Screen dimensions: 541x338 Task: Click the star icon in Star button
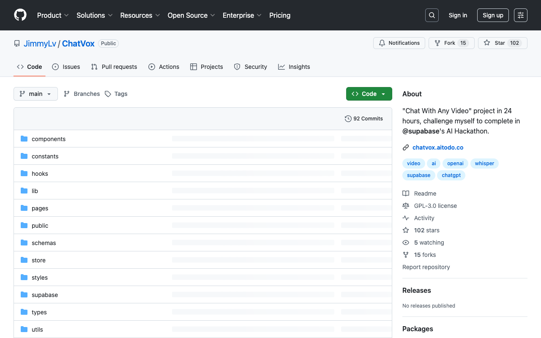pyautogui.click(x=487, y=43)
